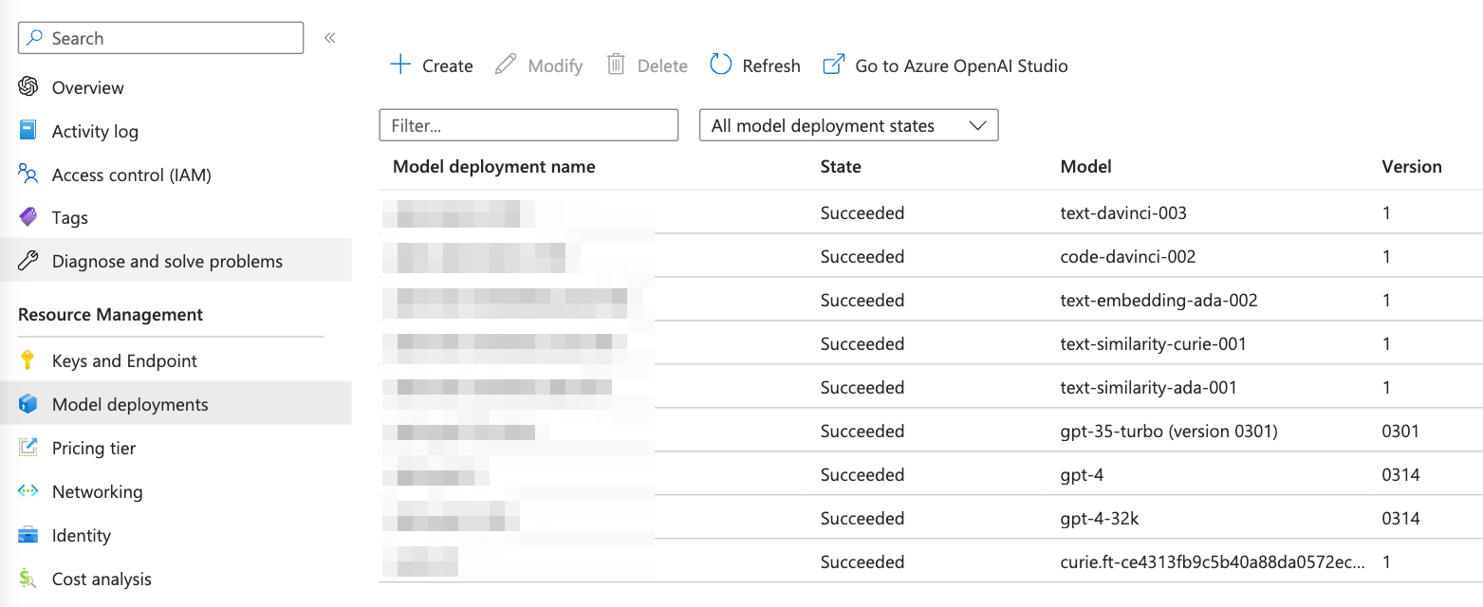Image resolution: width=1483 pixels, height=607 pixels.
Task: Click version 0314 in gpt-4-32k row
Action: pos(1400,518)
